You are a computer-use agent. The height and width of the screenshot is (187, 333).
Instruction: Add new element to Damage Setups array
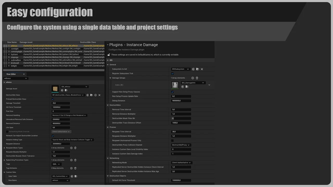193,78
